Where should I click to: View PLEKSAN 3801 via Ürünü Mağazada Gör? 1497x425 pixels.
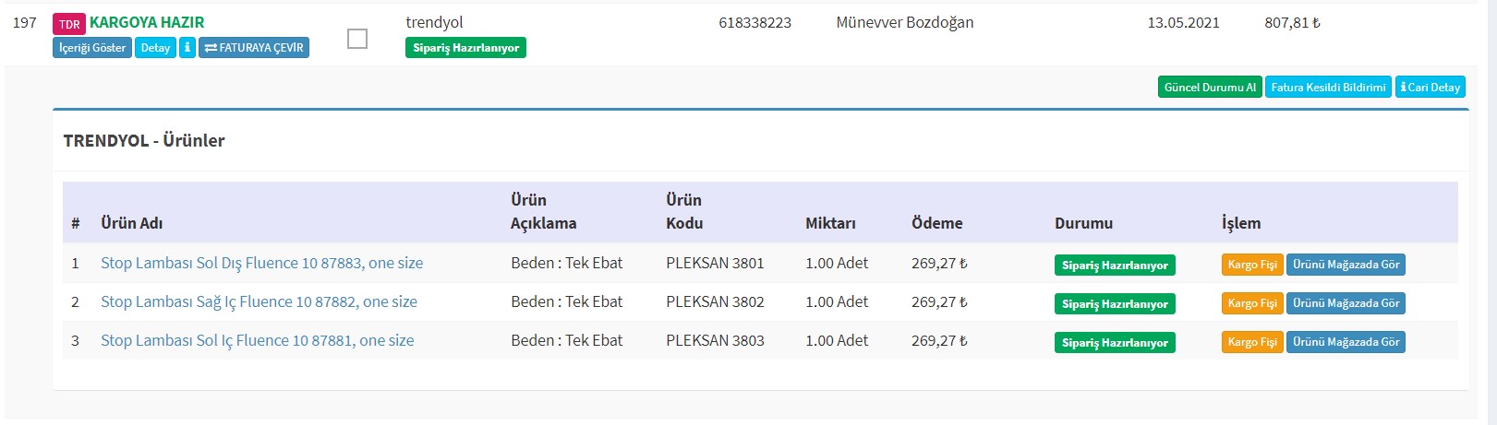pyautogui.click(x=1346, y=265)
